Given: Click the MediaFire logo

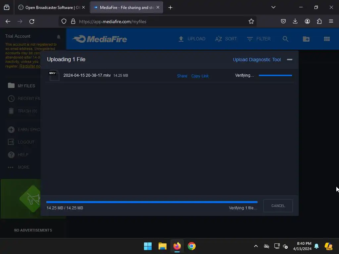Looking at the screenshot, I should click(100, 39).
